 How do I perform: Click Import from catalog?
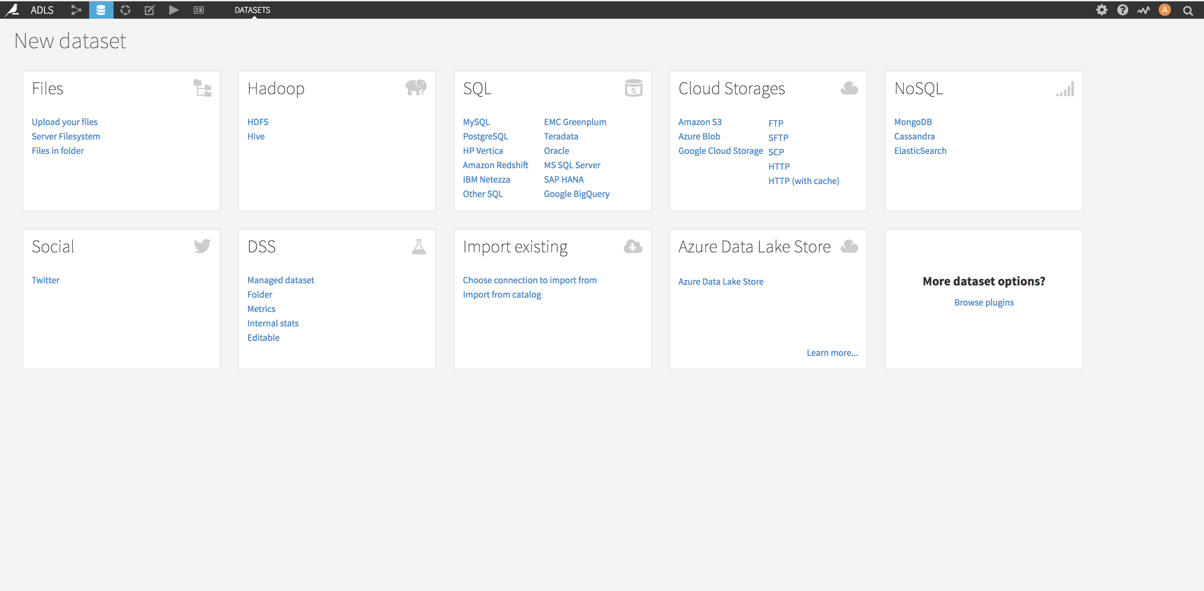pos(501,294)
